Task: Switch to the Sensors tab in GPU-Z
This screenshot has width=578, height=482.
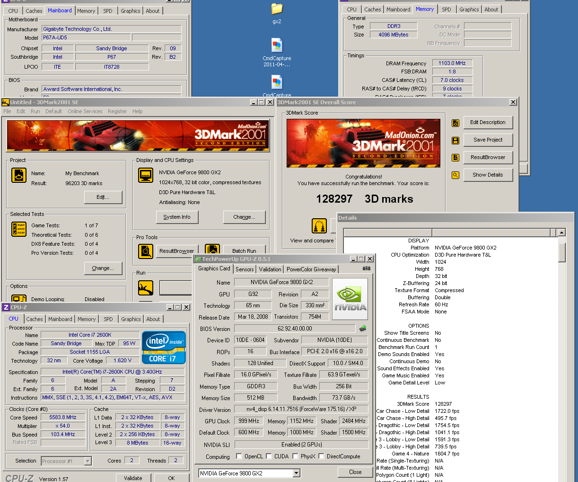Action: click(x=245, y=269)
